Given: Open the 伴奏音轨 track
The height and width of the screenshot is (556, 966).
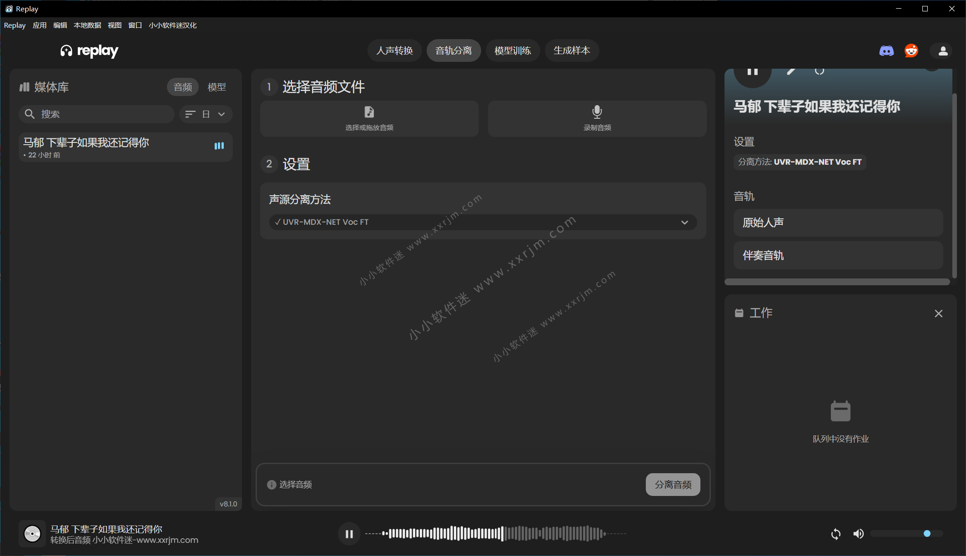Looking at the screenshot, I should pos(838,255).
